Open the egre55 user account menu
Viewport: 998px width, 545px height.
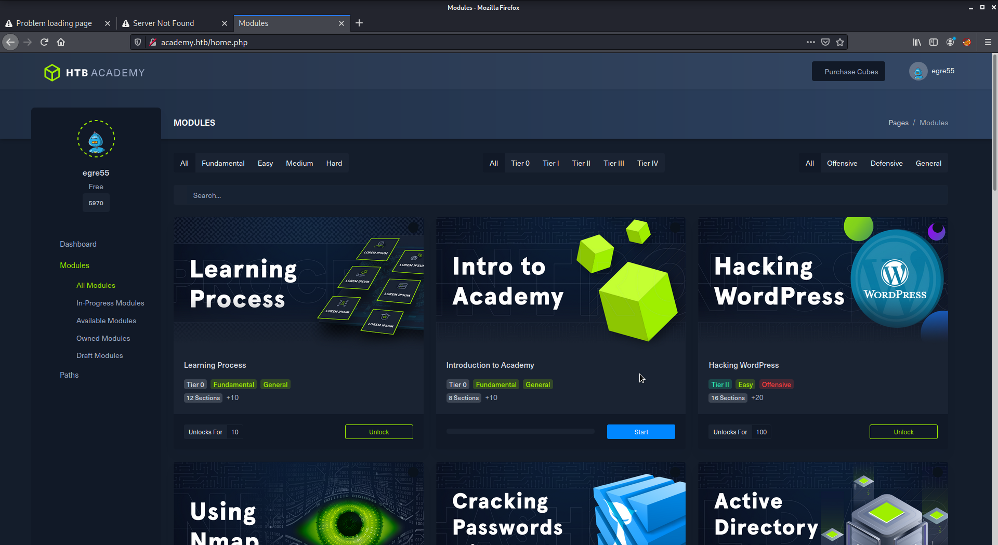point(932,71)
